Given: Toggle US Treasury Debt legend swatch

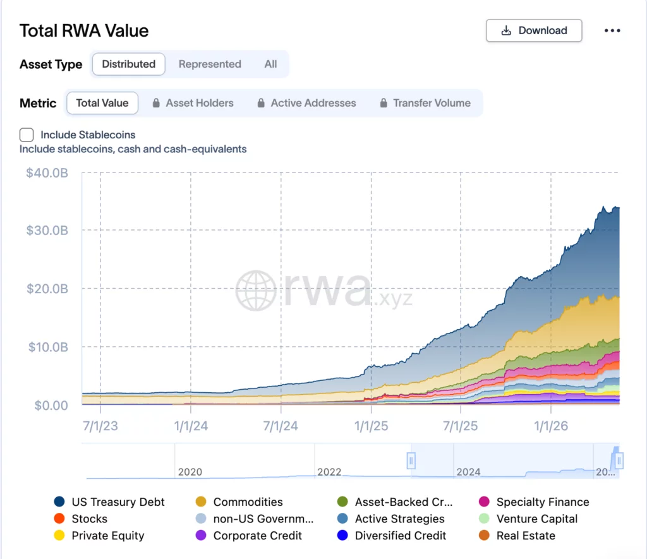Looking at the screenshot, I should pos(59,502).
